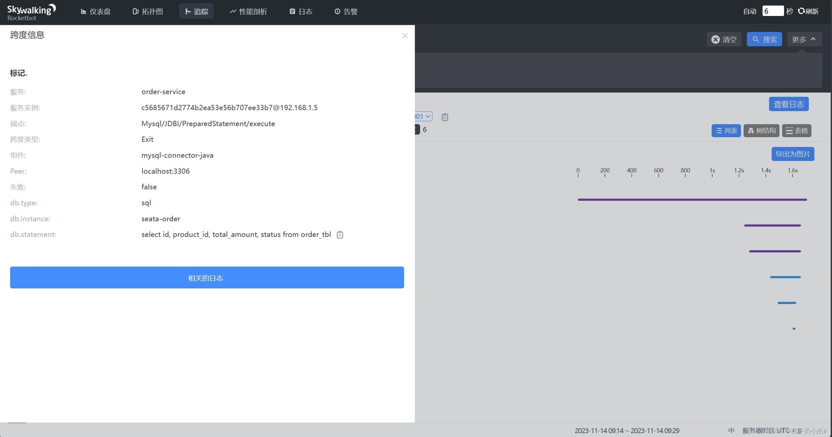The image size is (832, 437).
Task: Open the Topology (拓扑图) tab
Action: [x=147, y=11]
